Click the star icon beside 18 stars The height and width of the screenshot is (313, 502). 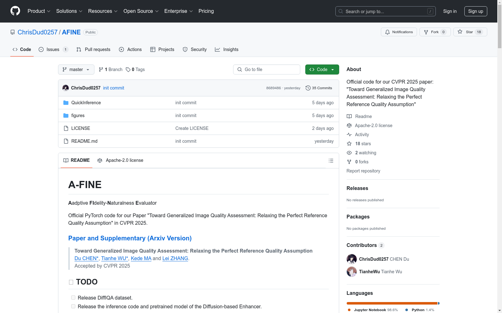pyautogui.click(x=349, y=144)
